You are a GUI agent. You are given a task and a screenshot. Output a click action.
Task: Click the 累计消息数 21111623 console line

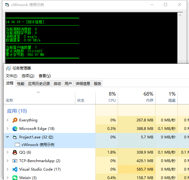(x=24, y=51)
